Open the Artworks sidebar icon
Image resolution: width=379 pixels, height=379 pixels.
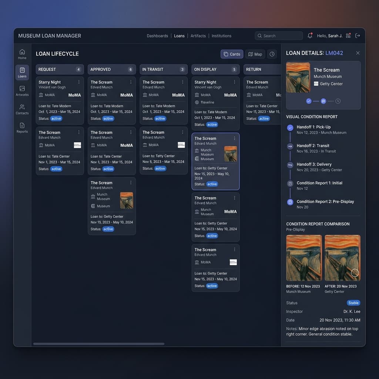click(x=22, y=91)
